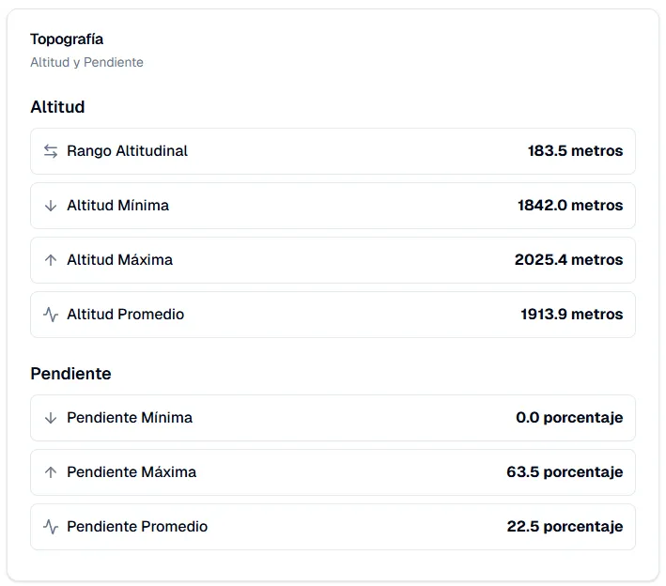Click the pulse icon beside Pendiente Promedio
This screenshot has height=586, width=666.
tap(51, 527)
